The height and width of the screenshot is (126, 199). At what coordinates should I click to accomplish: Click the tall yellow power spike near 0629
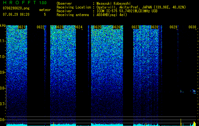[x=181, y=122]
